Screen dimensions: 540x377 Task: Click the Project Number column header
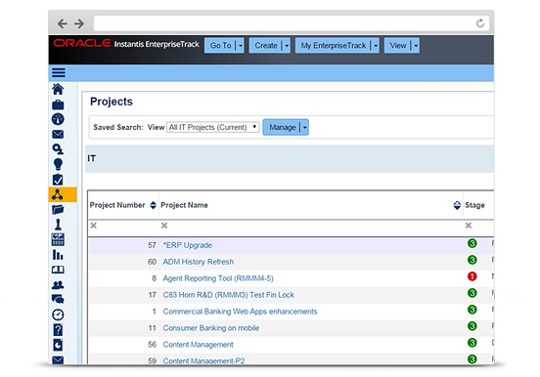click(117, 205)
